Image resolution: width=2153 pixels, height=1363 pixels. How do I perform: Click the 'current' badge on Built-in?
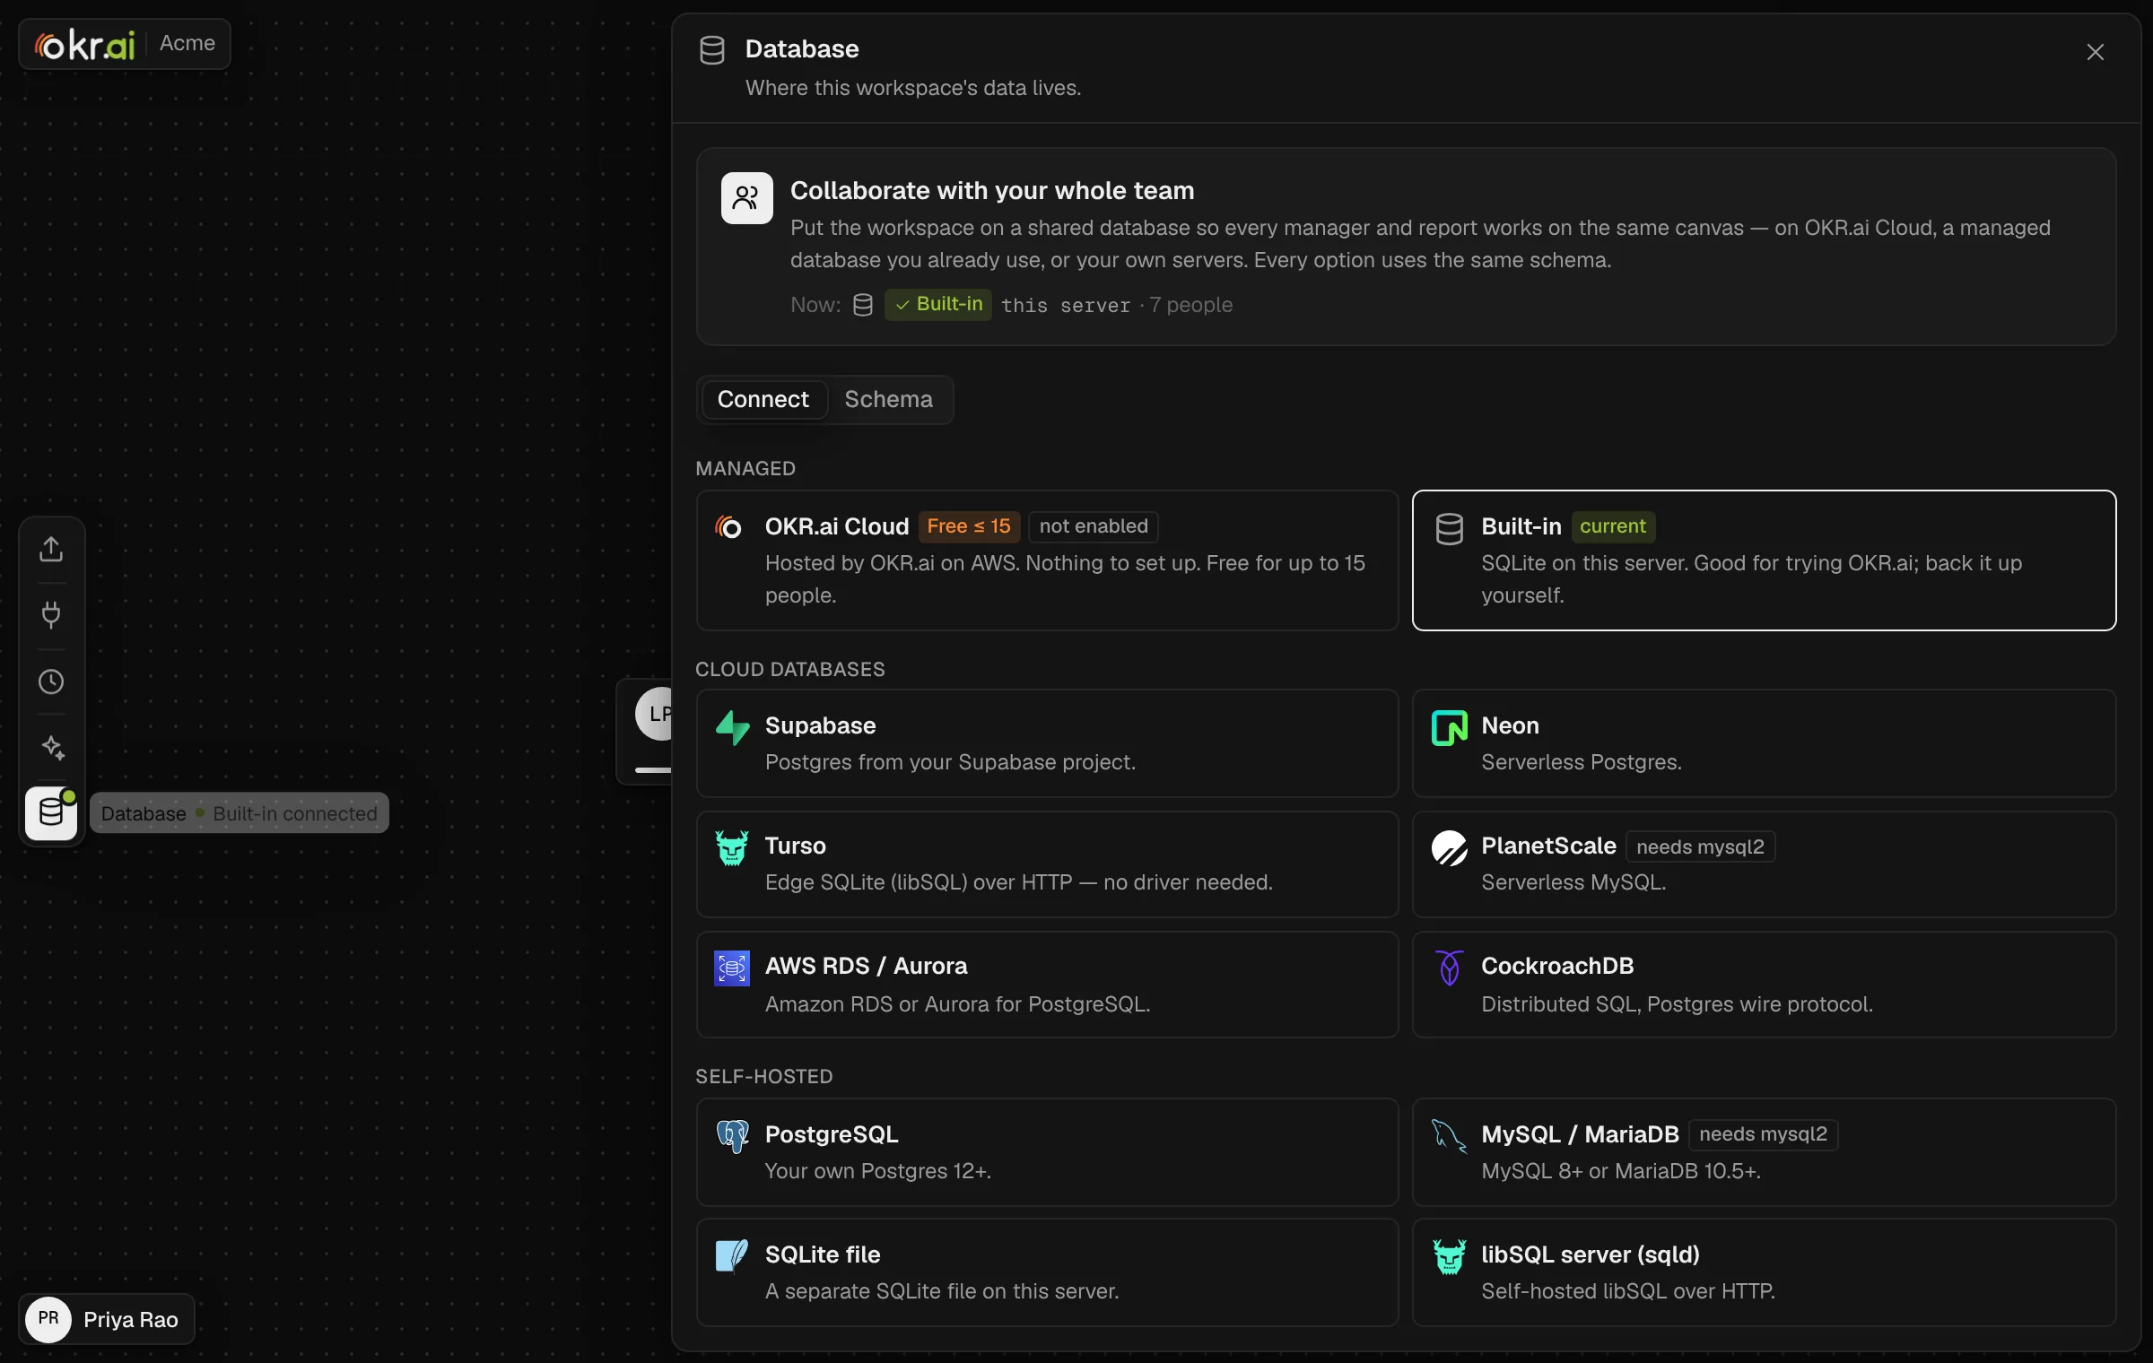coord(1612,526)
